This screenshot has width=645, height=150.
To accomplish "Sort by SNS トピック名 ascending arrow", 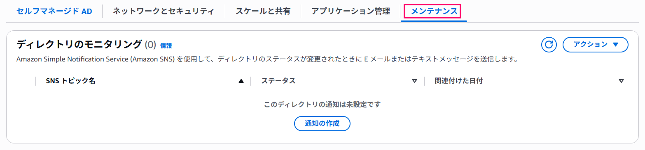I will pyautogui.click(x=241, y=81).
